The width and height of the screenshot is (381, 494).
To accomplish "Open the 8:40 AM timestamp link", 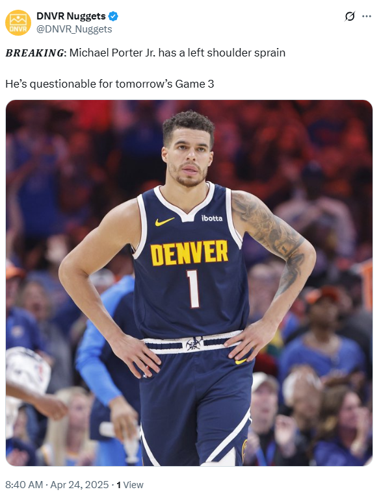I will click(x=24, y=484).
